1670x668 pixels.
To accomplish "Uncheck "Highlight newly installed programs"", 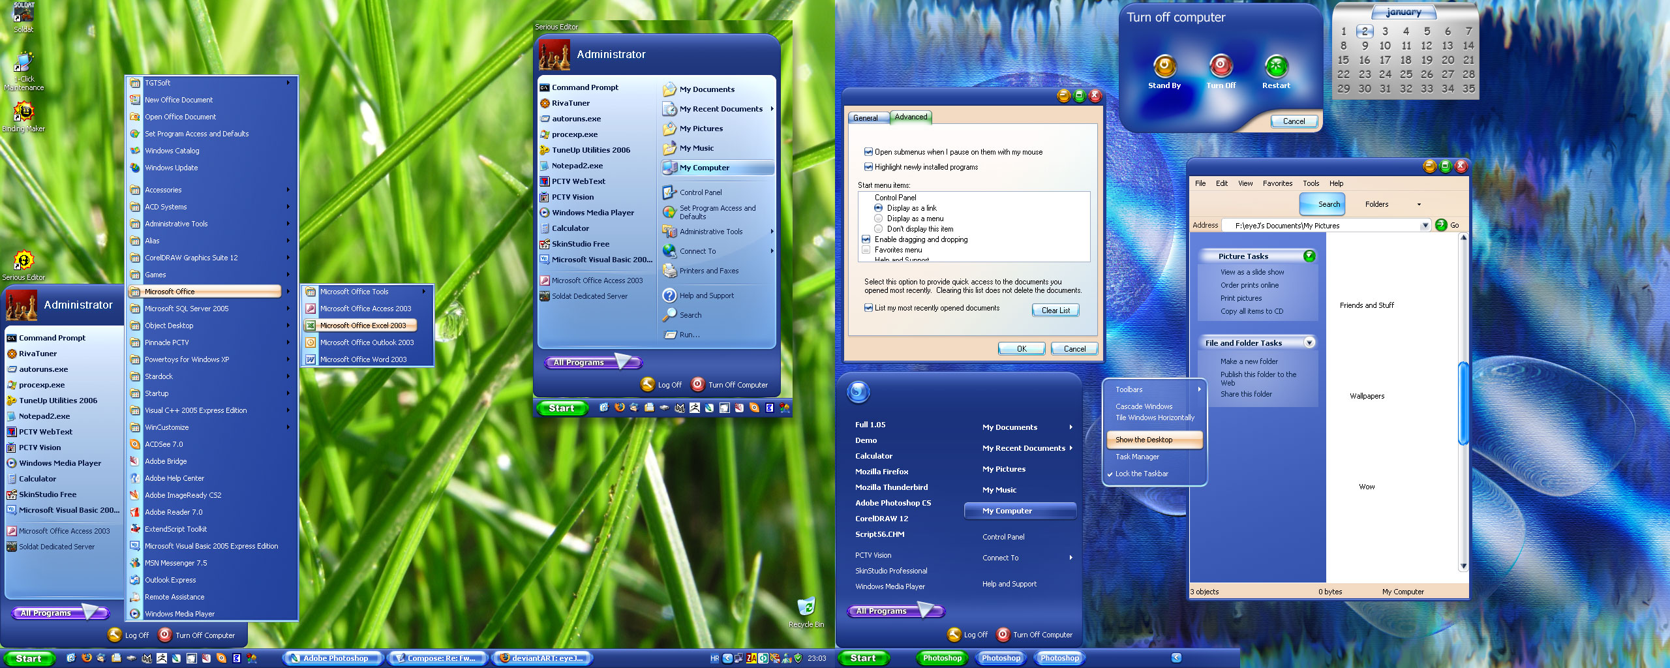I will 869,167.
